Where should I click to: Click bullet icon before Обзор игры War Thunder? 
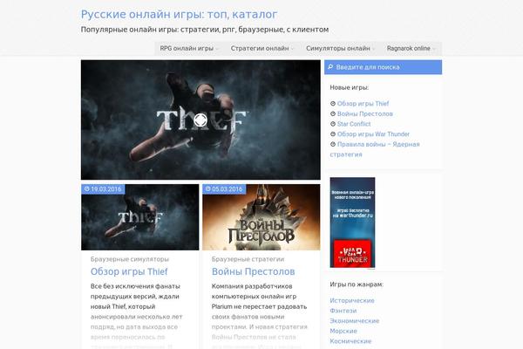pyautogui.click(x=333, y=134)
